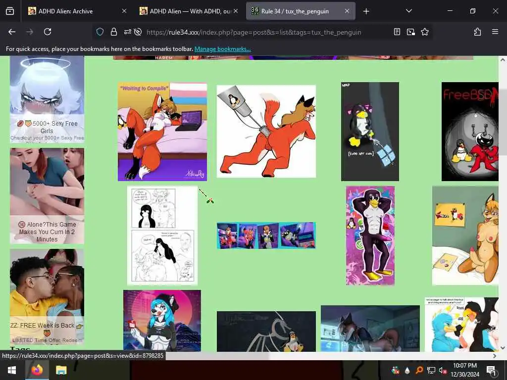The height and width of the screenshot is (380, 507).
Task: Switch to the 'ADHD Alien — With ADHD' tab
Action: 189,11
